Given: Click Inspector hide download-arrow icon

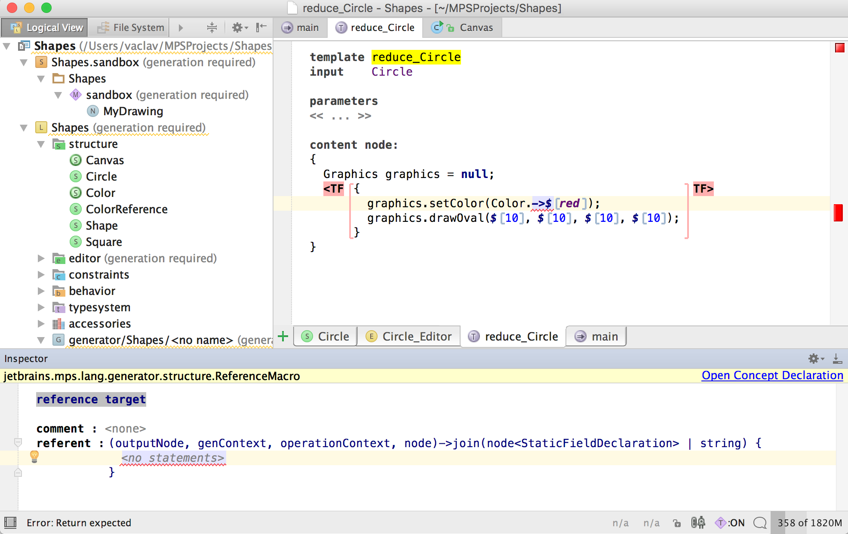Looking at the screenshot, I should tap(837, 359).
